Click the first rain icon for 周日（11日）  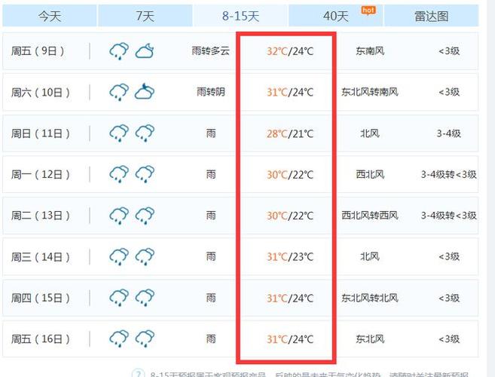(119, 133)
